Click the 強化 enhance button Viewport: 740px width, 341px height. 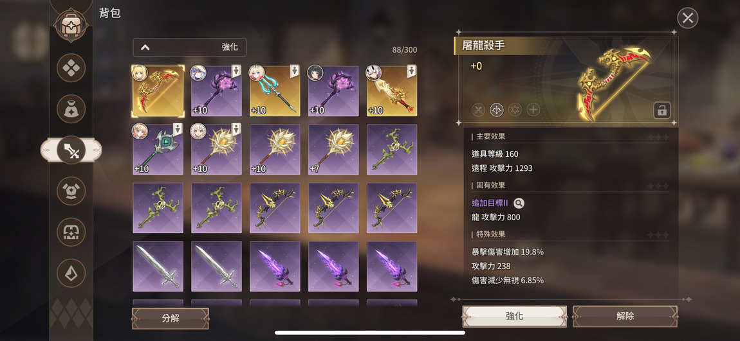(514, 317)
